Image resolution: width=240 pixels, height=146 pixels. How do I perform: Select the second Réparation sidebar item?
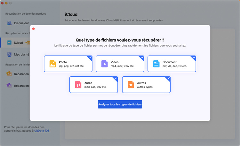click(19, 86)
